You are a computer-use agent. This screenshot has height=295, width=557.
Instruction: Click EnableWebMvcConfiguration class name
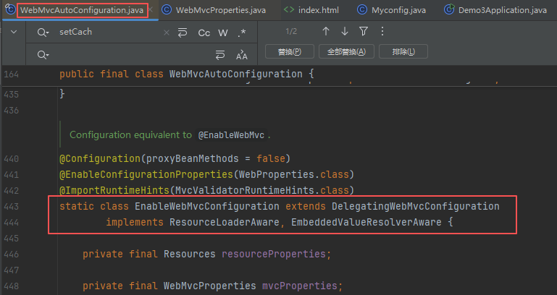(x=206, y=206)
